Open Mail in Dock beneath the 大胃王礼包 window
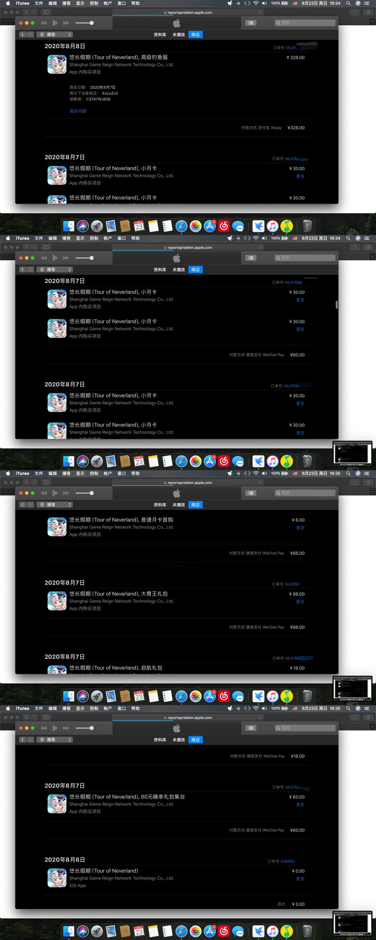This screenshot has width=376, height=940. tap(111, 696)
